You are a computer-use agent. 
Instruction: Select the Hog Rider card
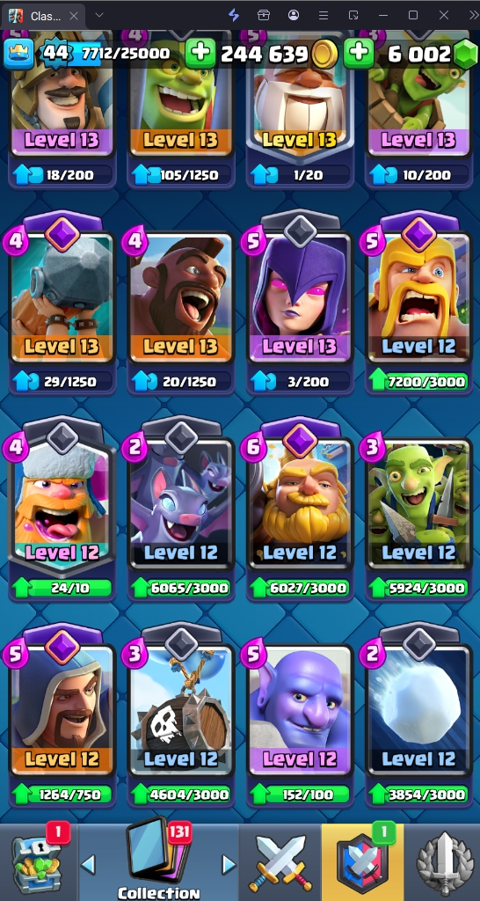[181, 297]
